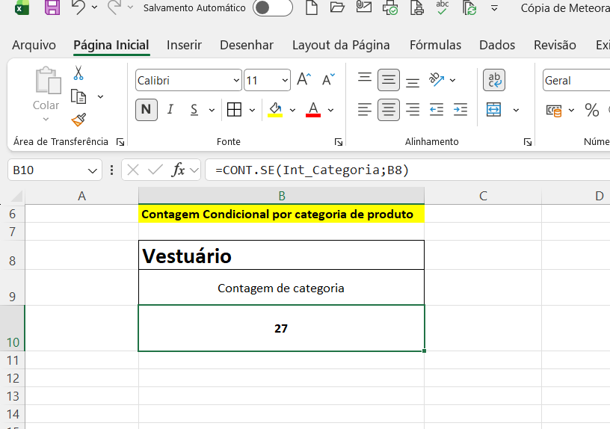Apply red font color

[313, 110]
